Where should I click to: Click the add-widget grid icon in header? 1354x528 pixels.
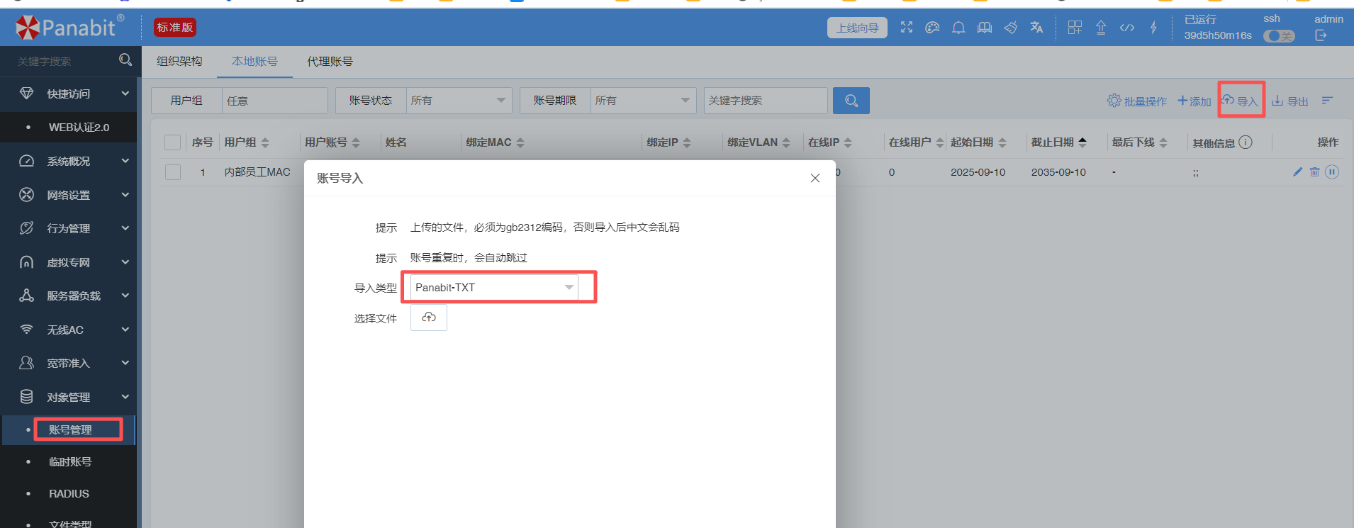1075,28
